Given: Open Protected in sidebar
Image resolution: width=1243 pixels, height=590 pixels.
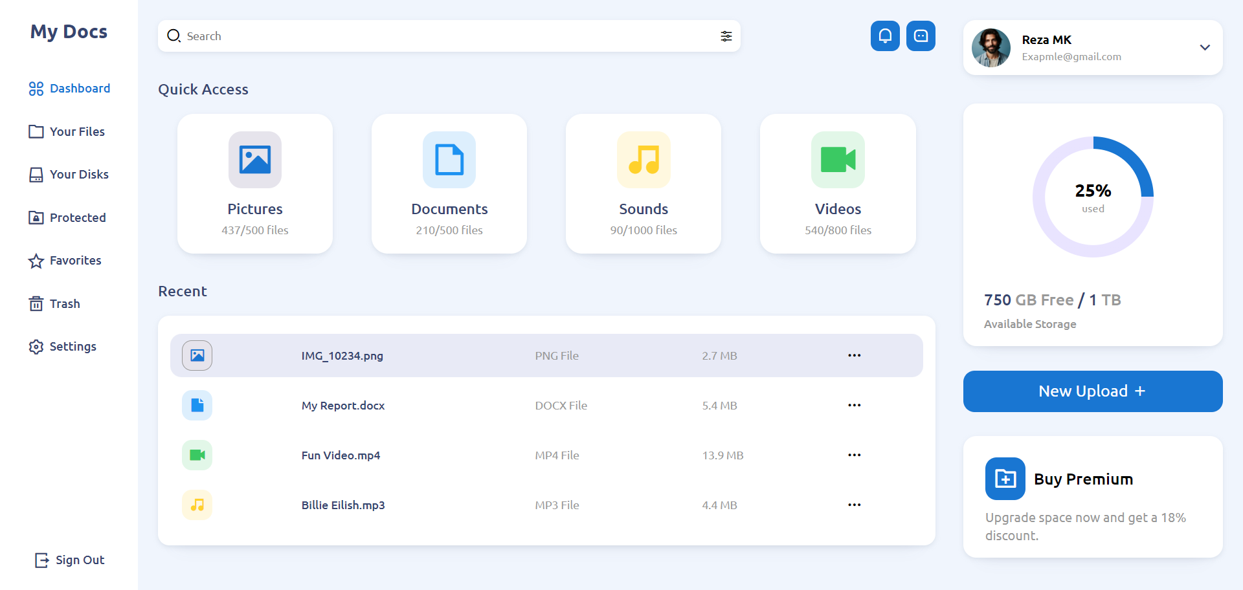Looking at the screenshot, I should point(67,217).
